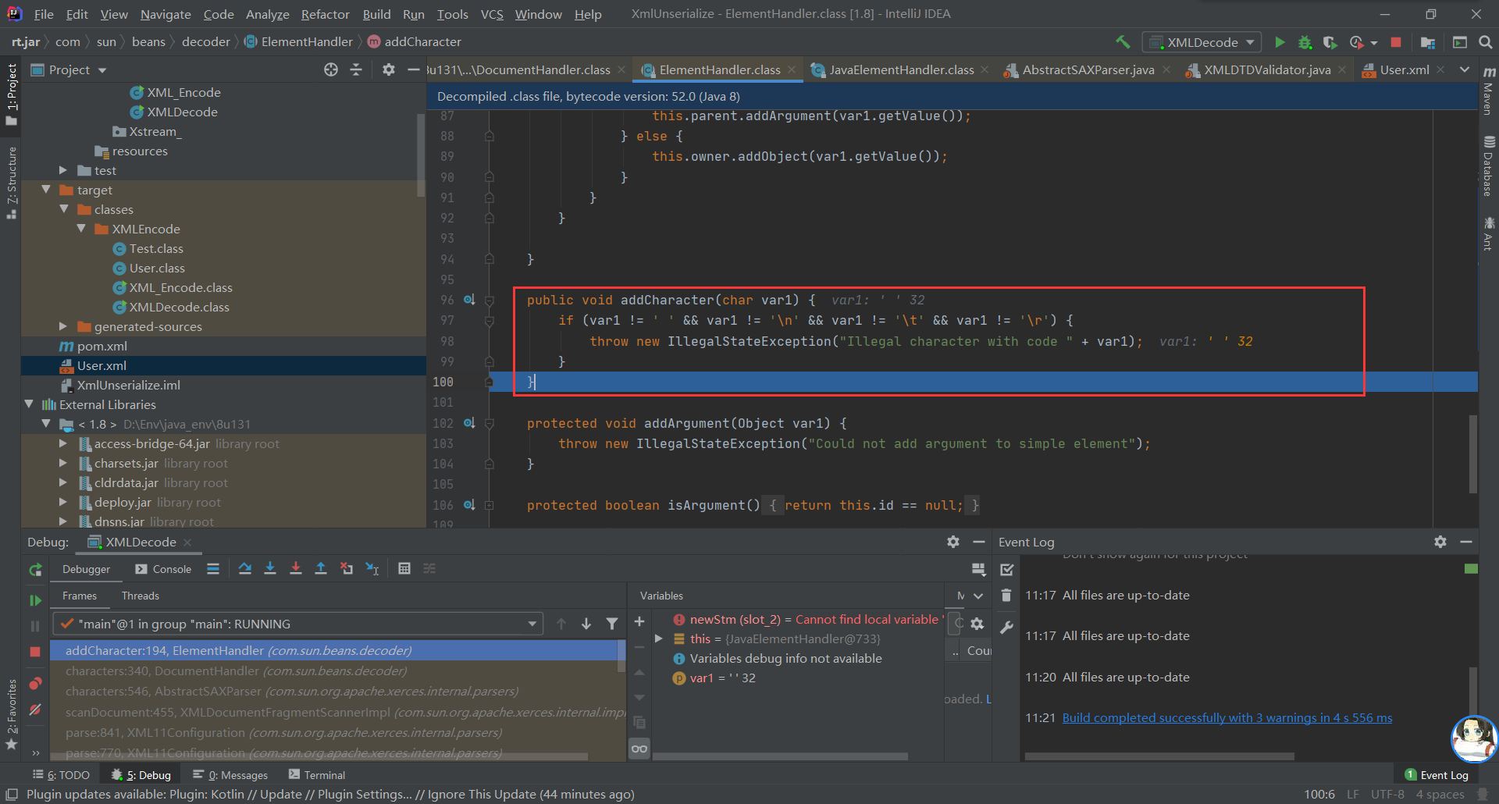
Task: Toggle code fold at isArgument line
Action: [x=490, y=506]
